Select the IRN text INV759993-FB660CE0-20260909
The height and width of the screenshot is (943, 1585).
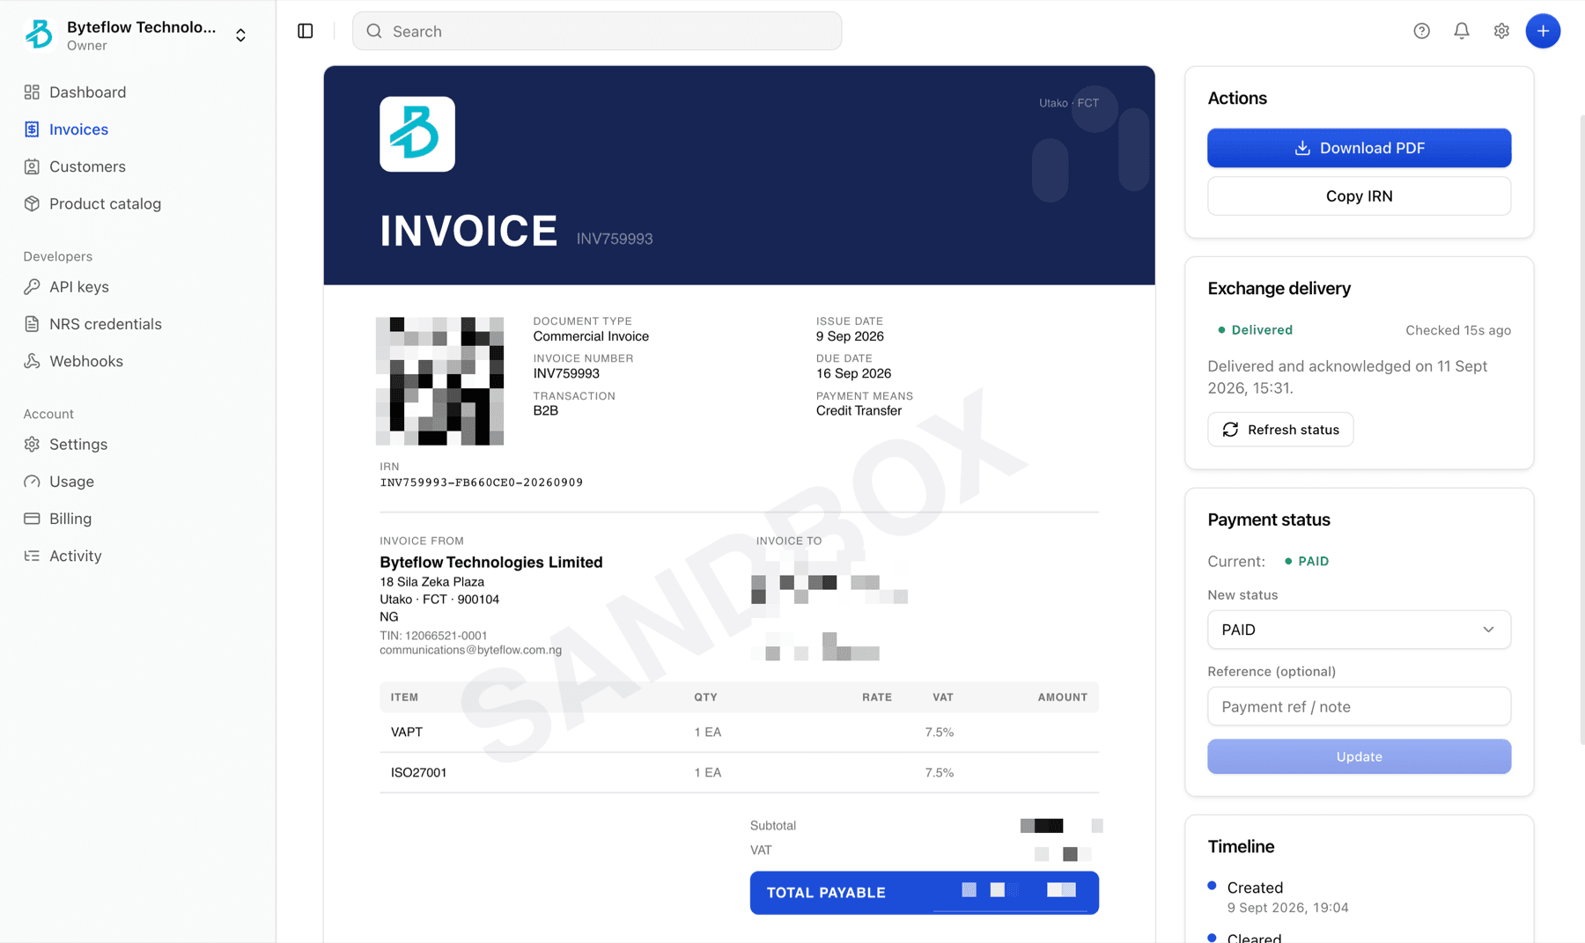[x=482, y=483]
